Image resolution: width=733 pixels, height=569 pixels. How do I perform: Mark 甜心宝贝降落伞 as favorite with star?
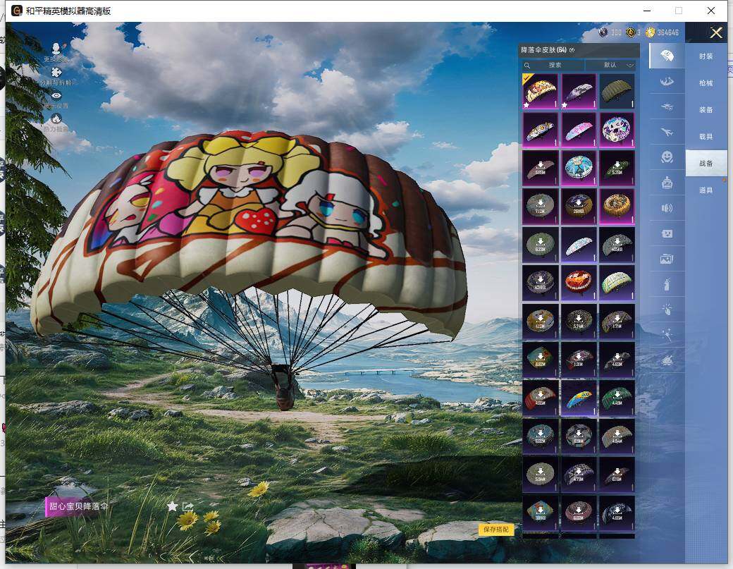point(172,506)
